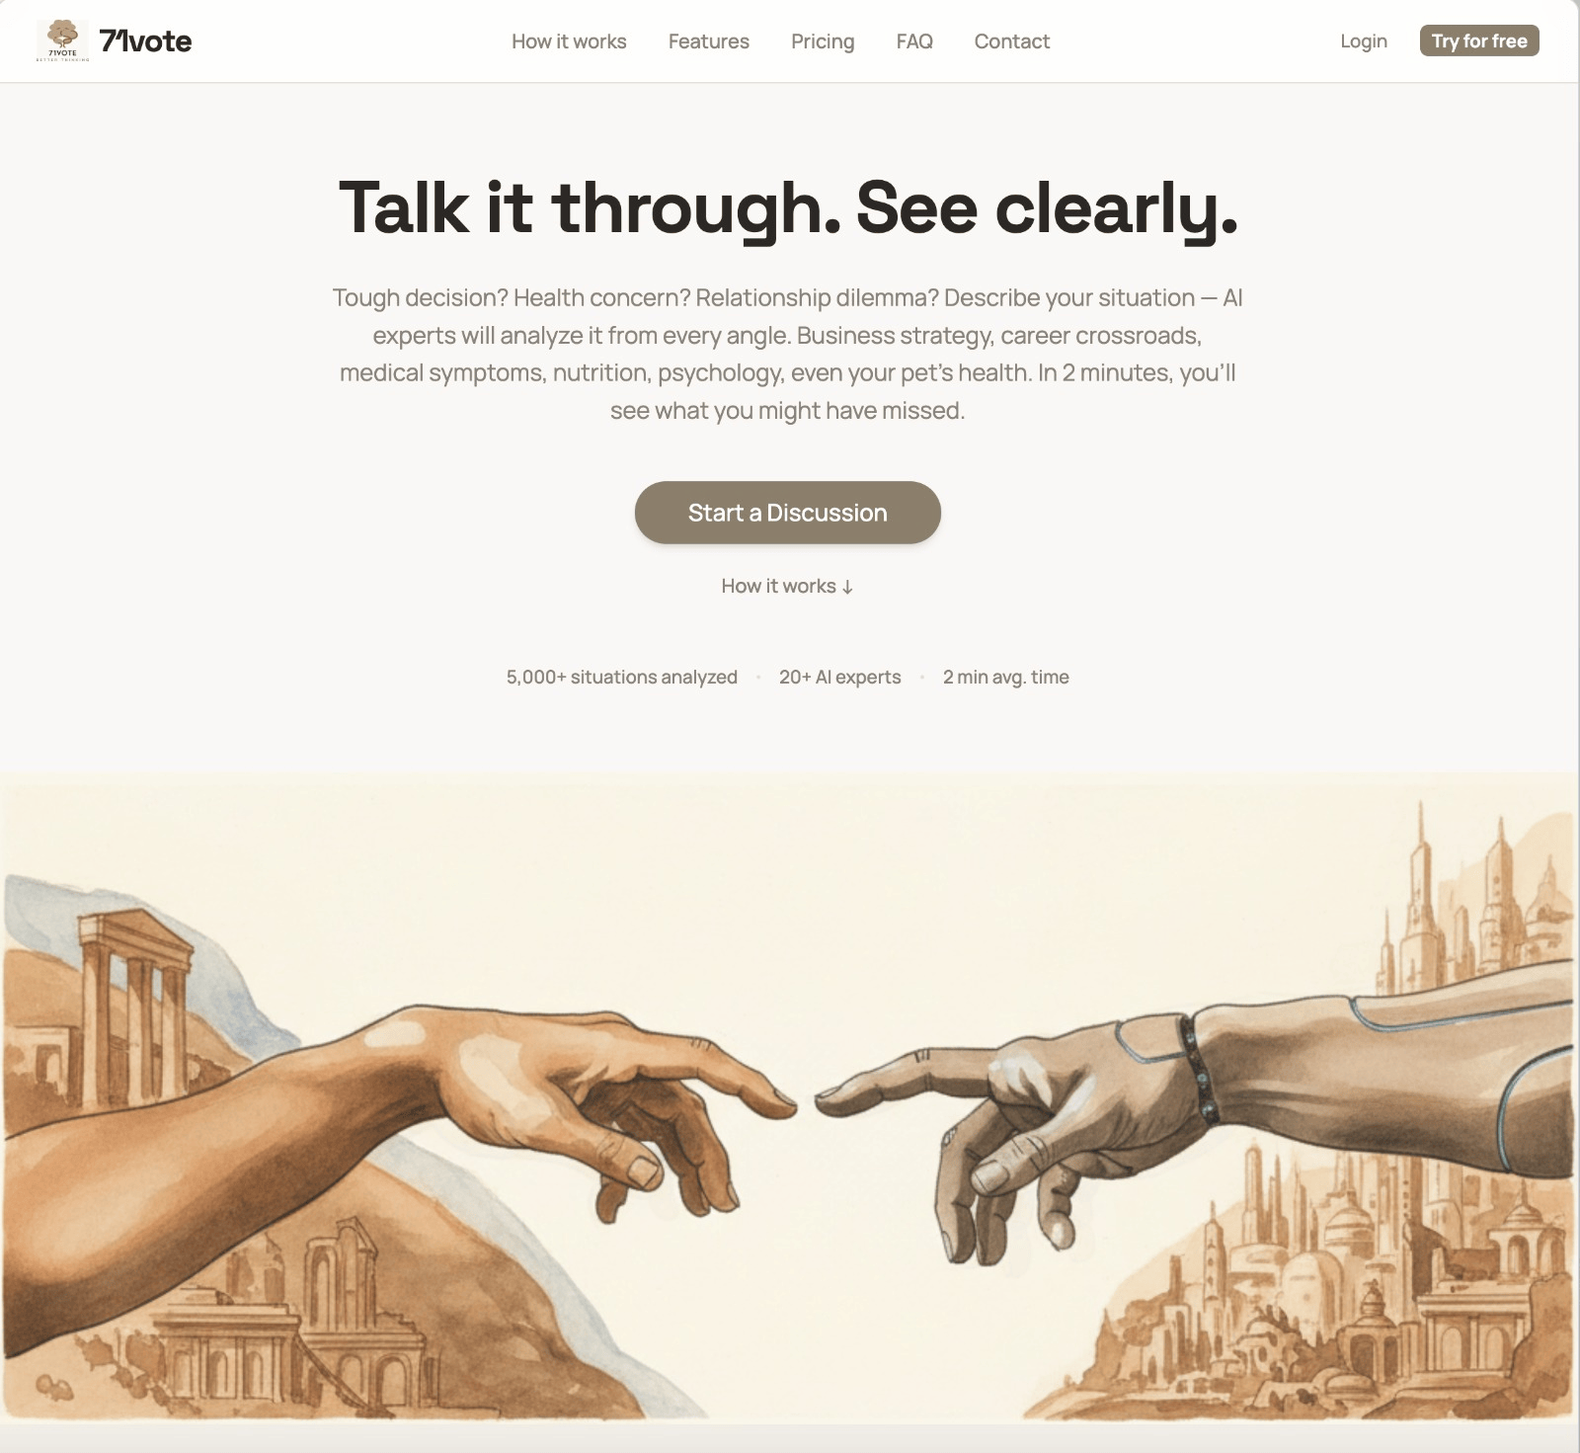Go to the Features section
Screen dimensions: 1580x1453
[x=708, y=41]
